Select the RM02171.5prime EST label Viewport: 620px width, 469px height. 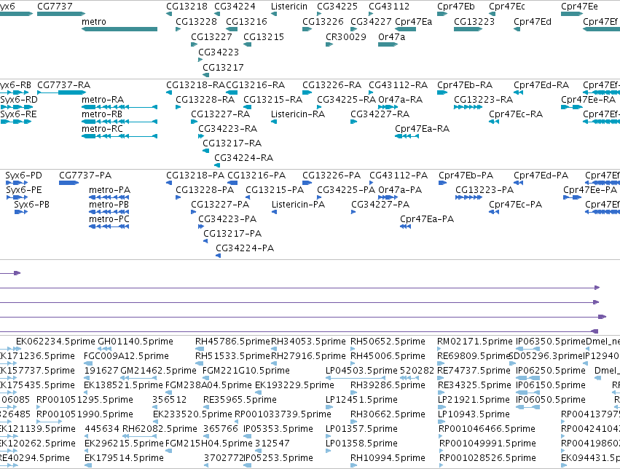475,342
